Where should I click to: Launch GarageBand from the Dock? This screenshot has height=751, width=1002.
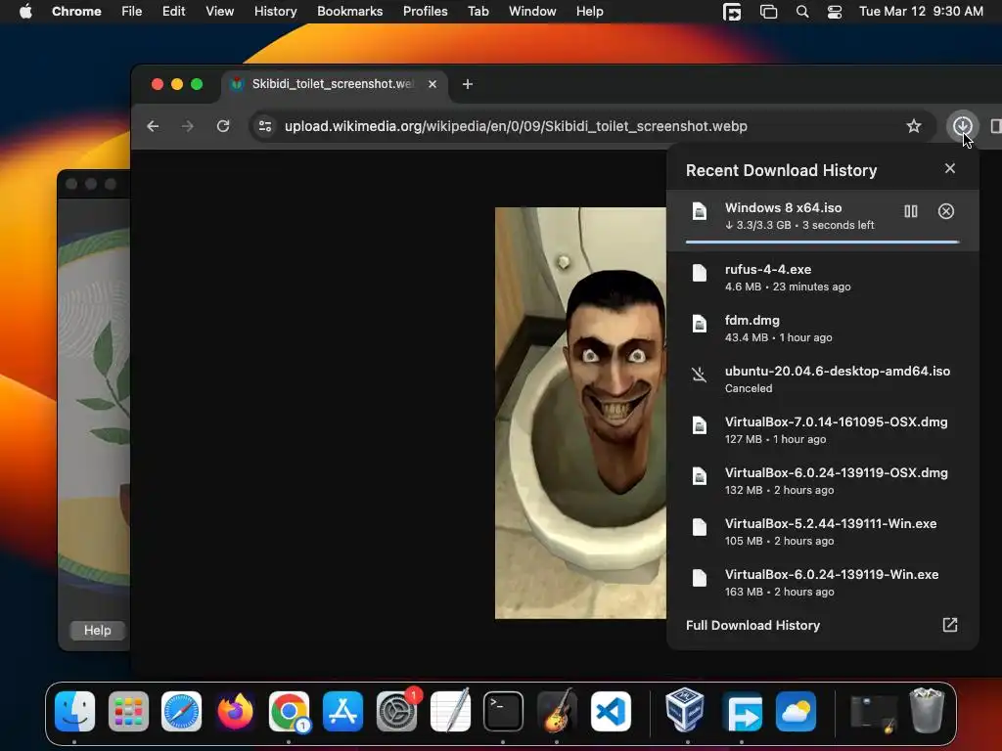(x=557, y=711)
